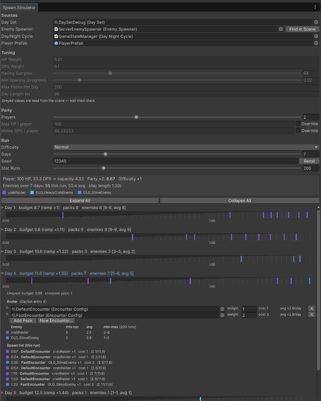Click the 0:07 DefaultEncounter spawn list entry

coord(55,352)
